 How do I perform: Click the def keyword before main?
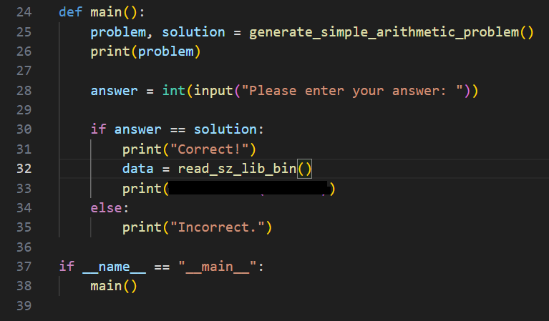coord(70,12)
